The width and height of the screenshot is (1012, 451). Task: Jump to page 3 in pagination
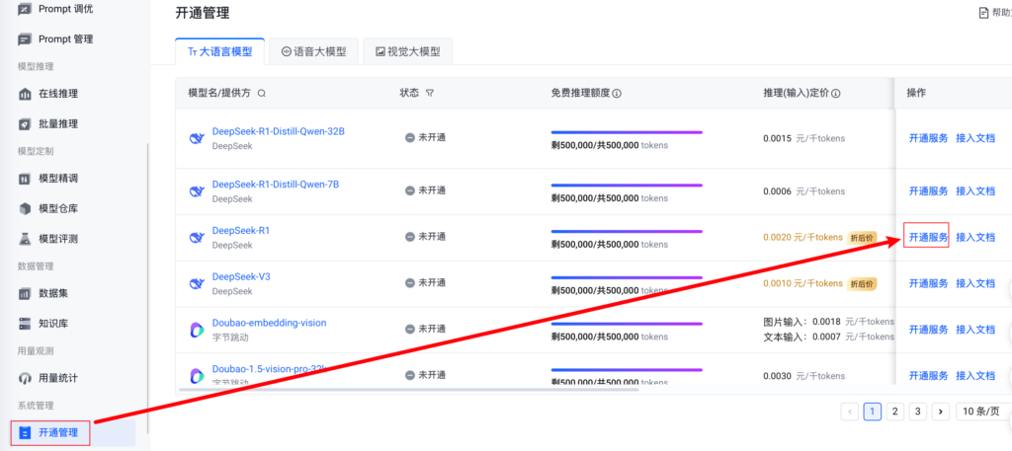click(x=917, y=412)
